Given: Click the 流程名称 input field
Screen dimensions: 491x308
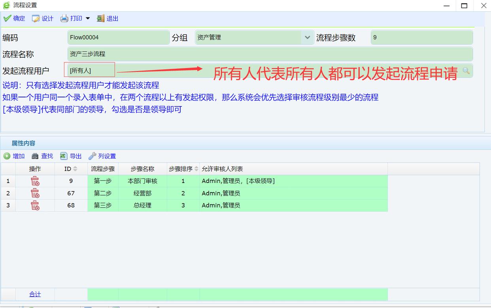Looking at the screenshot, I should coord(270,54).
